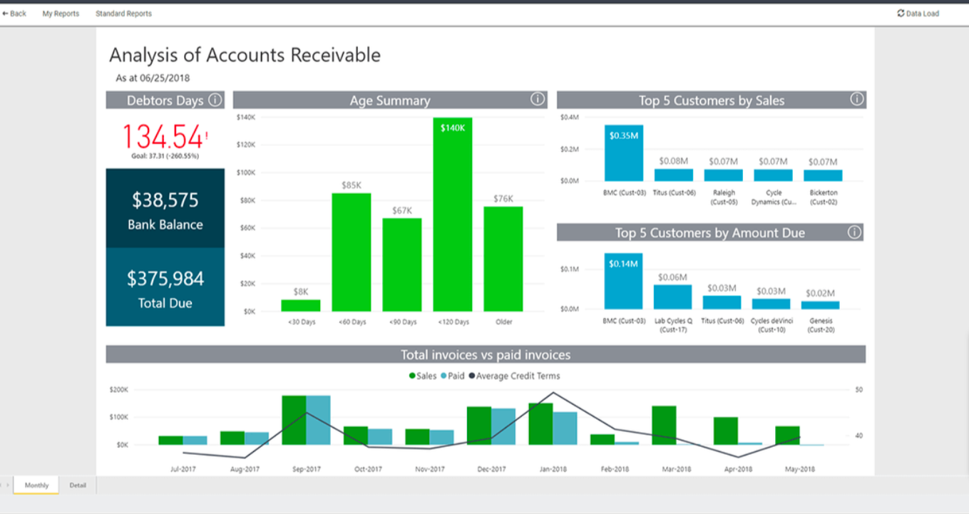Image resolution: width=969 pixels, height=514 pixels.
Task: Select the <30 Days bar in Age Summary
Action: (301, 306)
